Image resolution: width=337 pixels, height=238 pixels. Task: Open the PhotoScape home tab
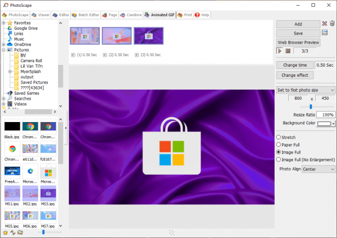click(x=15, y=15)
